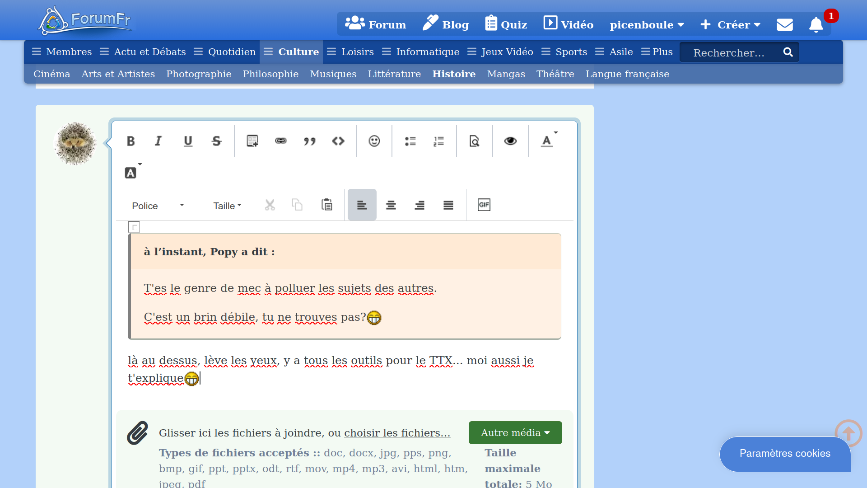Open the Taille size dropdown
This screenshot has height=488, width=867.
click(x=227, y=206)
